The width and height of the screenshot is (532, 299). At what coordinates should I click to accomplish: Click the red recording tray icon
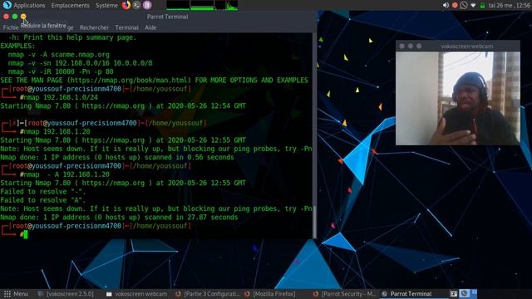point(455,5)
